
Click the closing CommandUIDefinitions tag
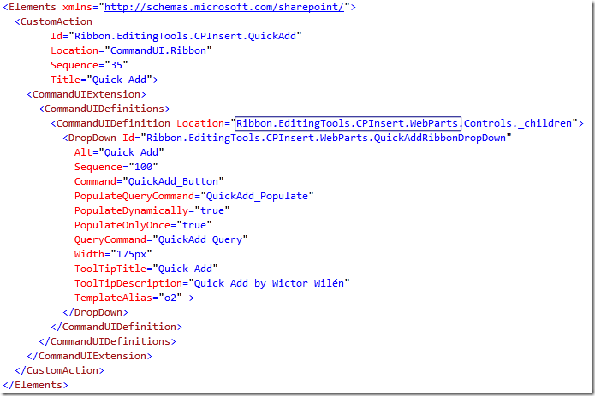[x=107, y=341]
